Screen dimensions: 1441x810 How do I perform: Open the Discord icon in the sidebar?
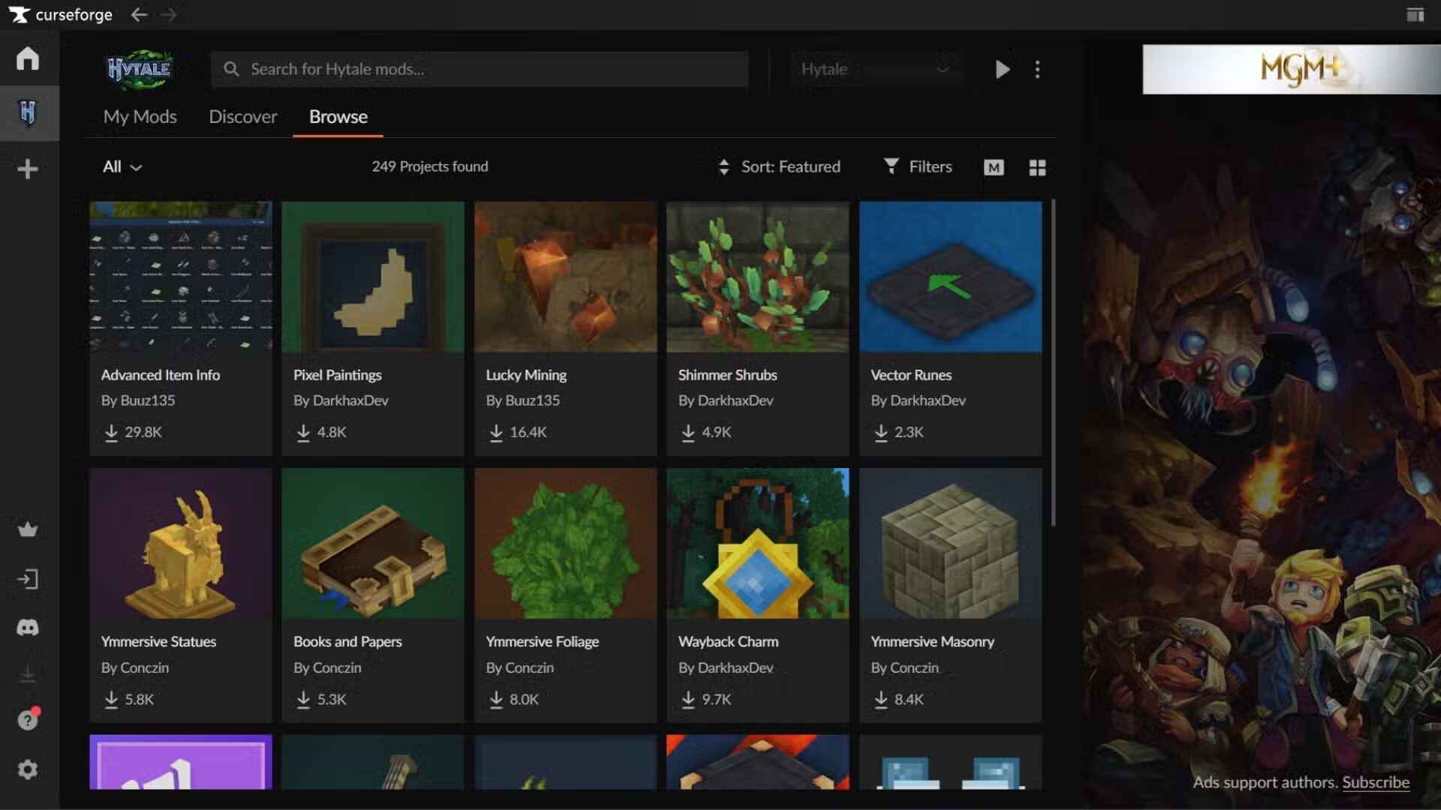pyautogui.click(x=28, y=628)
